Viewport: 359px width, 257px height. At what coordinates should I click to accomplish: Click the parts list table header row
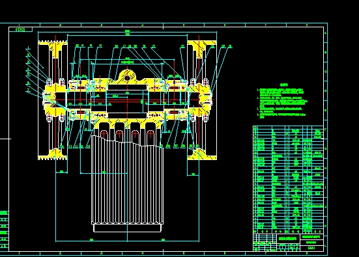(x=288, y=232)
